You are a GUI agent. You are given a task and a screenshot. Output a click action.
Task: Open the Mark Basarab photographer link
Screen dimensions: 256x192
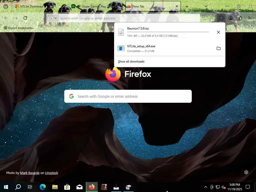pos(30,173)
